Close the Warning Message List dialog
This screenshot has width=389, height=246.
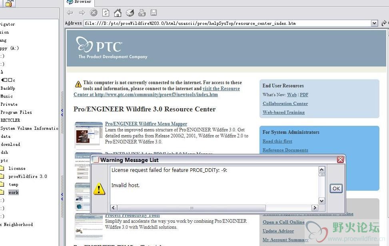[340, 160]
